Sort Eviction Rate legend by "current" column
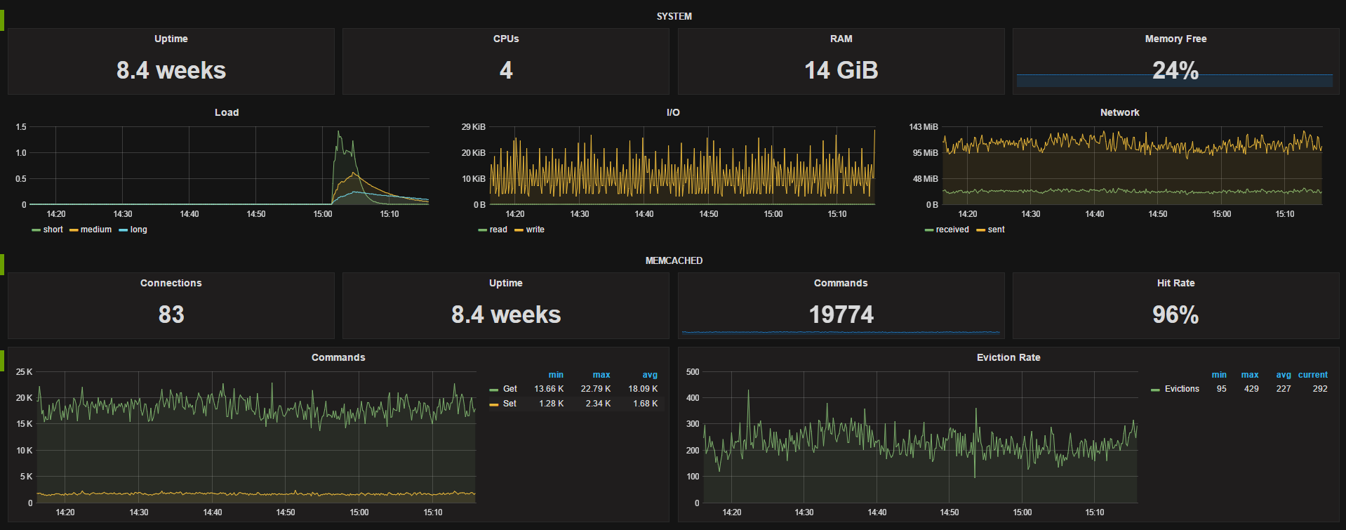Viewport: 1346px width, 530px height. coord(1312,375)
